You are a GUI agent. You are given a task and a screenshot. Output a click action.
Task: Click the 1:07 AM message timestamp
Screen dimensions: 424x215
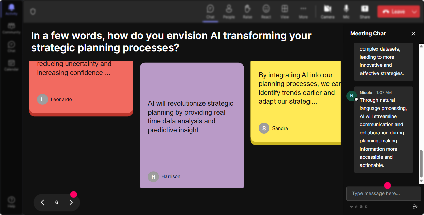click(384, 92)
